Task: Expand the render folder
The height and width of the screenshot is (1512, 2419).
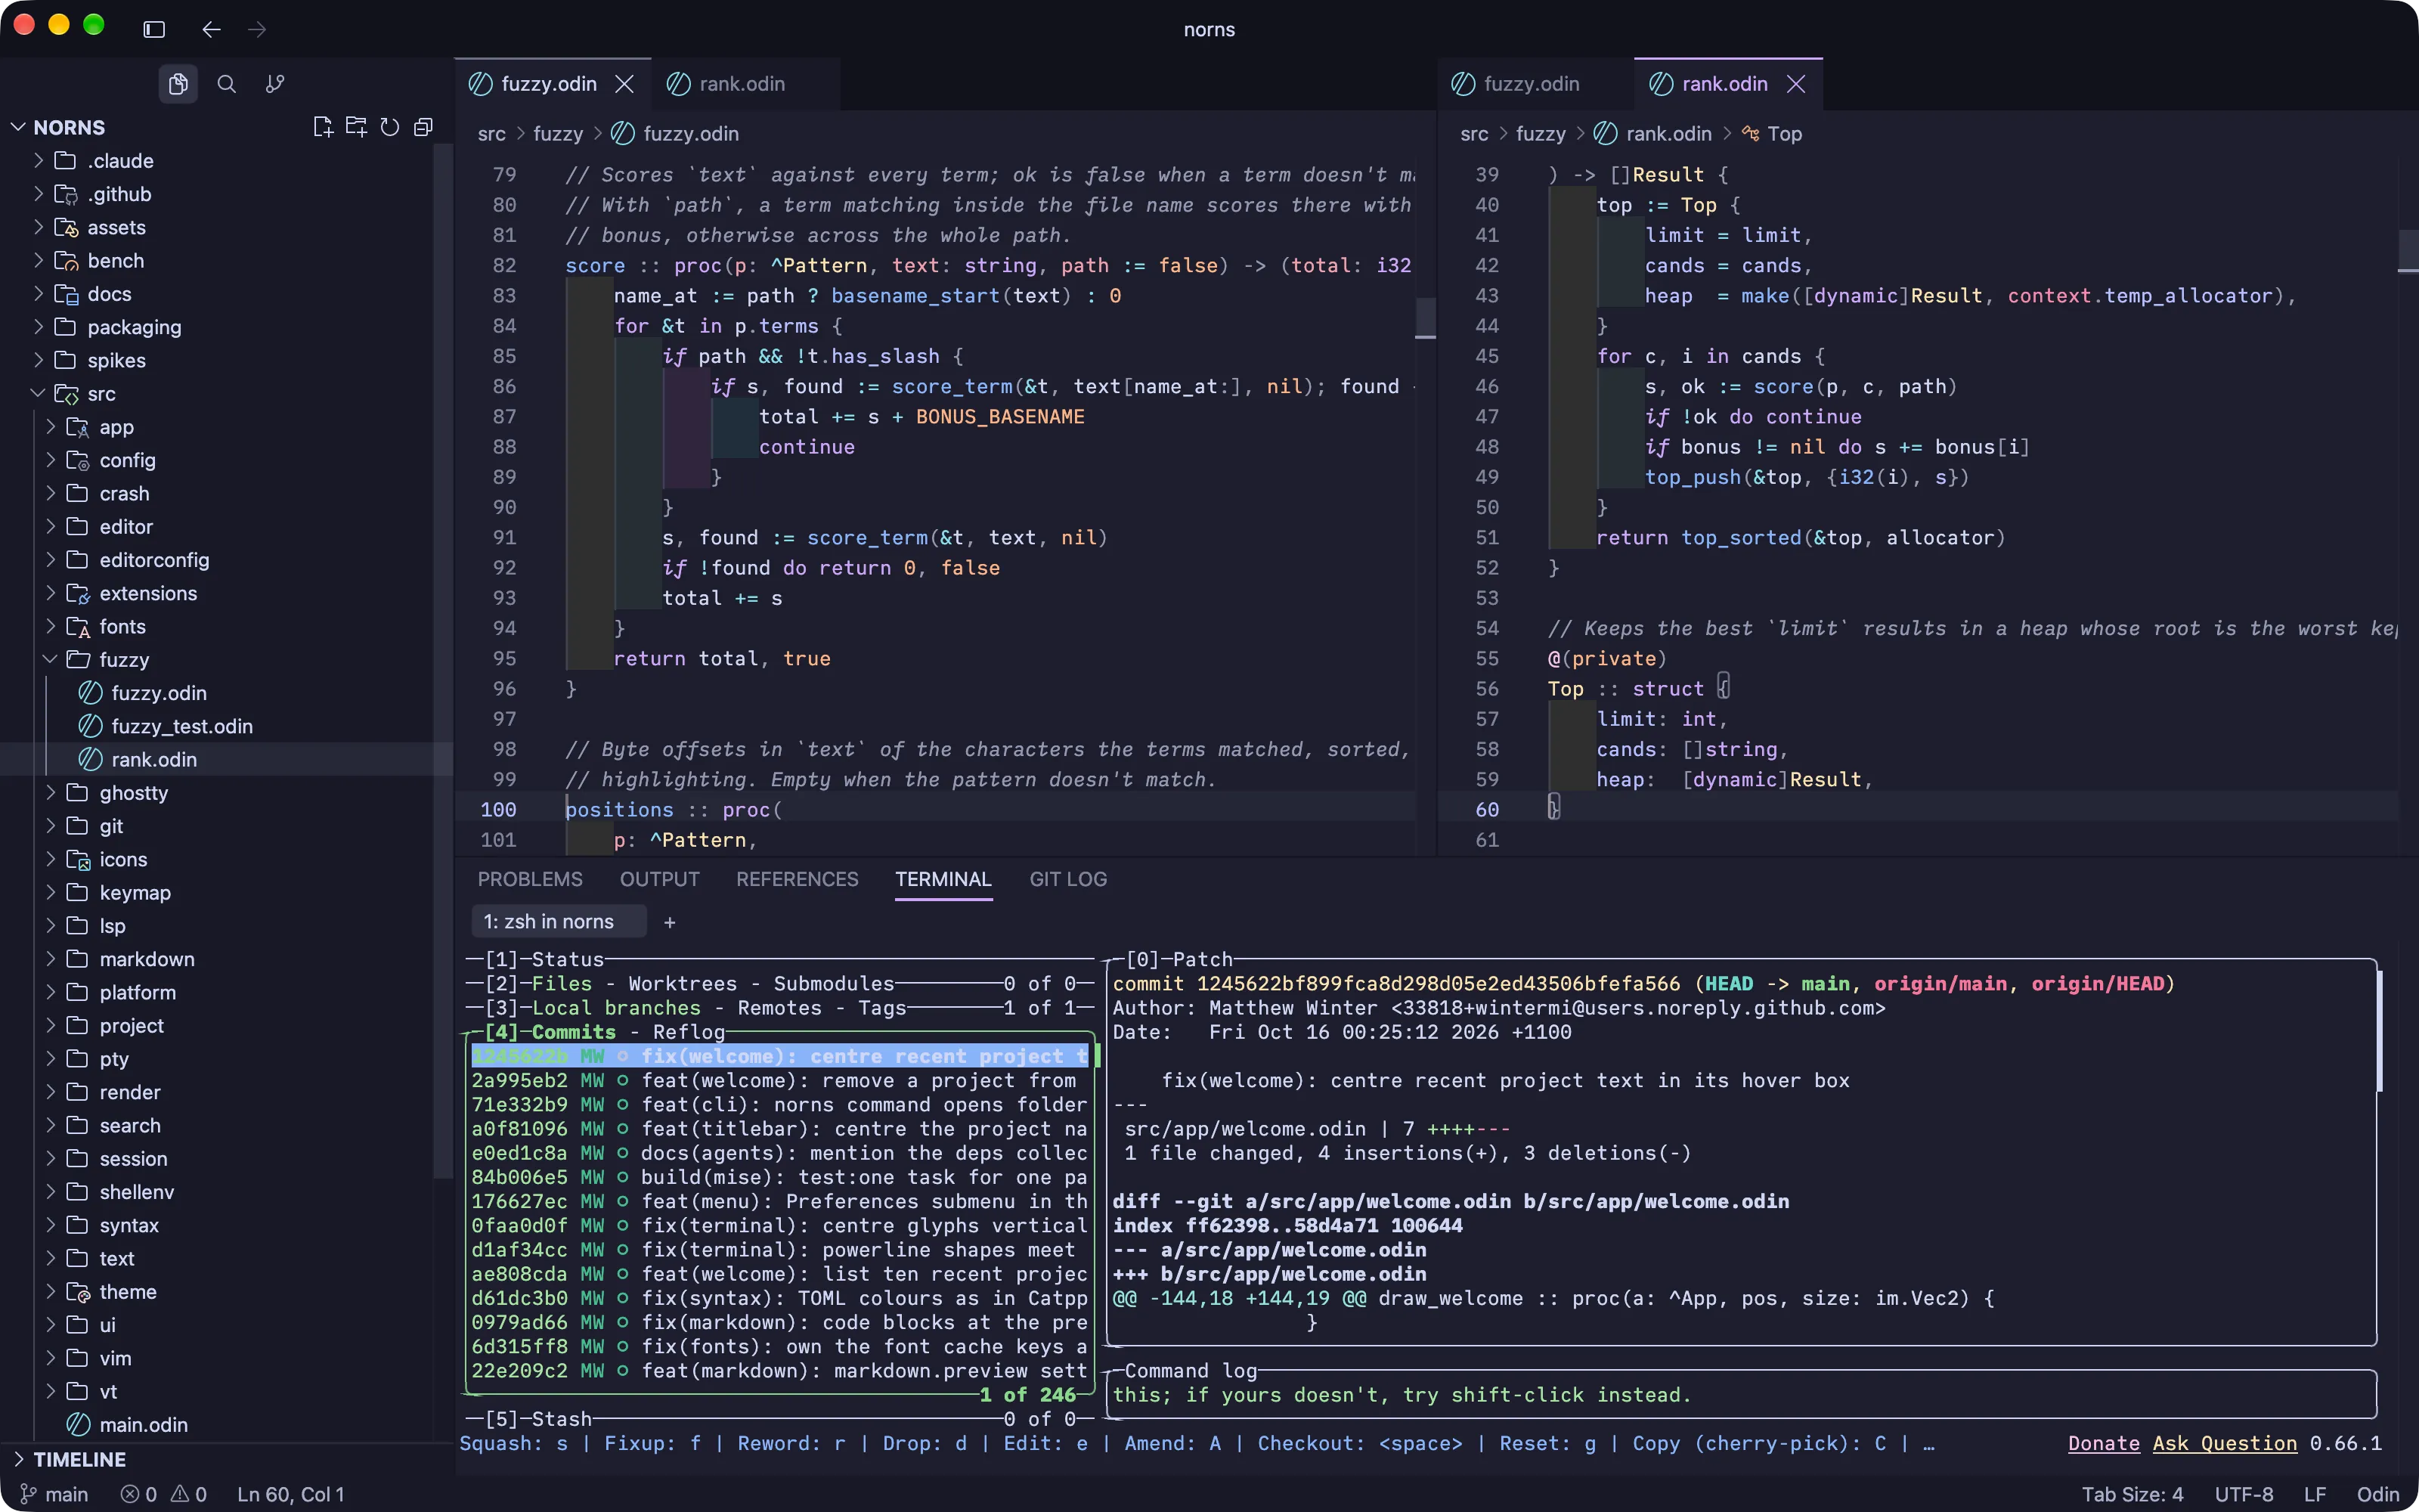Action: click(x=50, y=1092)
